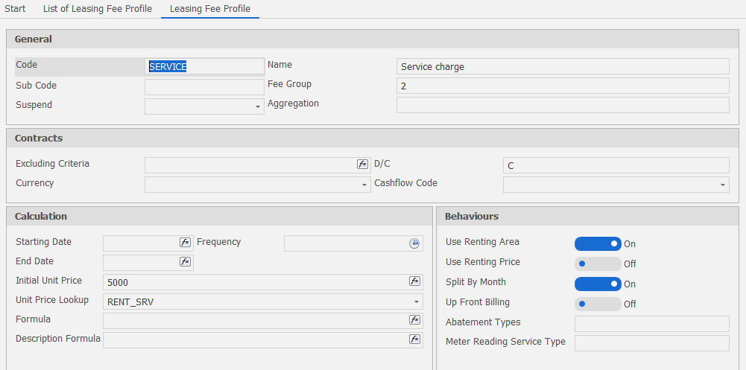
Task: Enable the Use Renting Price toggle
Action: [598, 264]
